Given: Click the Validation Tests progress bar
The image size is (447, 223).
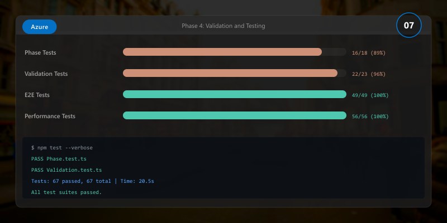Looking at the screenshot, I should coord(234,73).
